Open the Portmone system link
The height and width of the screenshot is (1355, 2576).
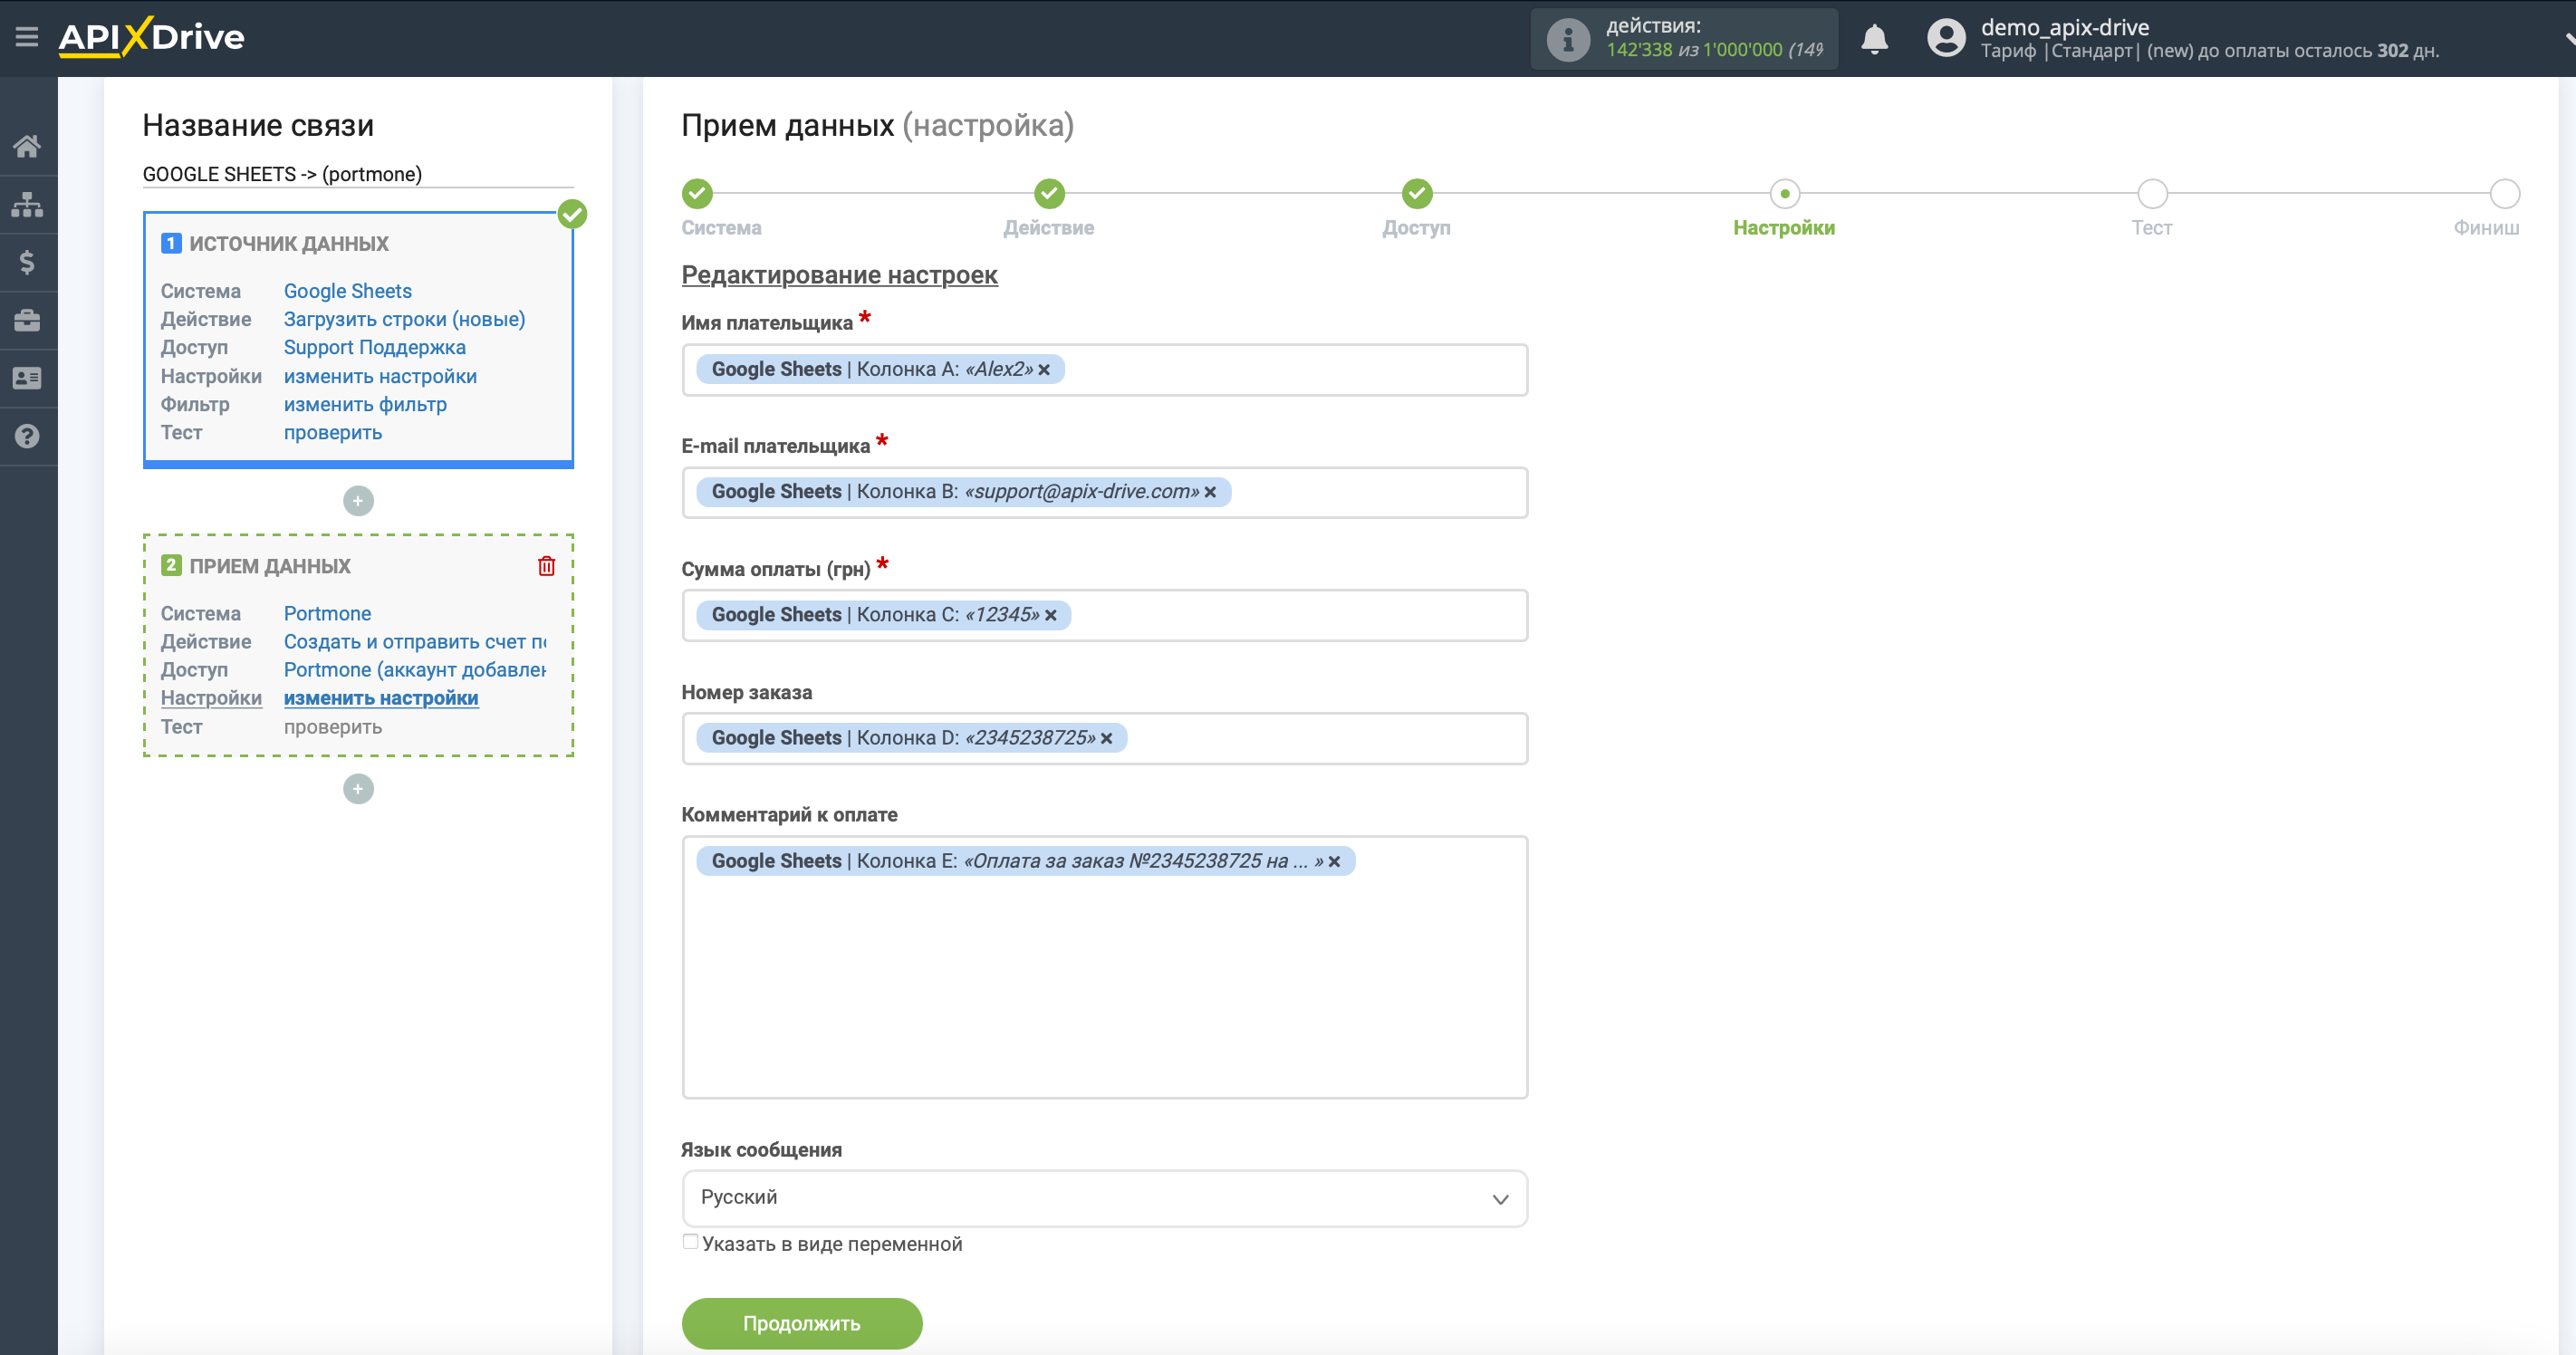coord(327,613)
